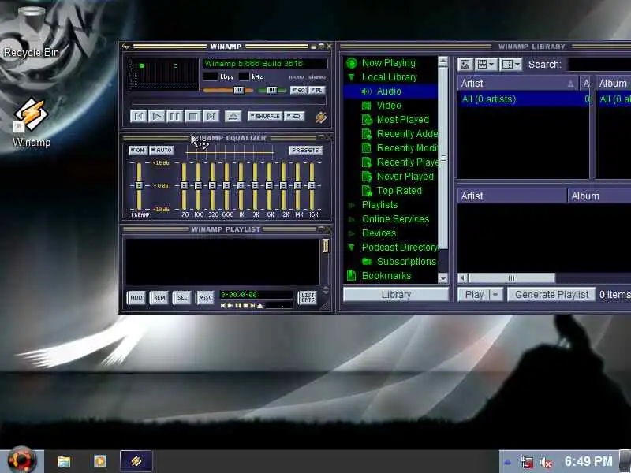
Task: Expand the Online Services node
Action: pyautogui.click(x=351, y=219)
